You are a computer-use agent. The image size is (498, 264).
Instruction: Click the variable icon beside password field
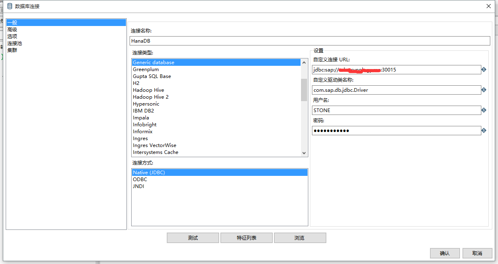[484, 130]
